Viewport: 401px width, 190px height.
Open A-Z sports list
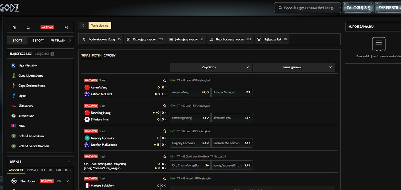(66, 27)
